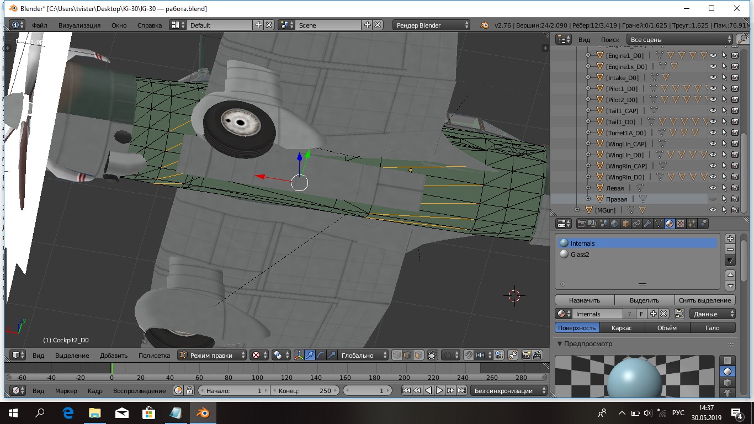Screen dimensions: 754x424
Task: Click the Blender icon in Windows taskbar
Action: tap(204, 412)
